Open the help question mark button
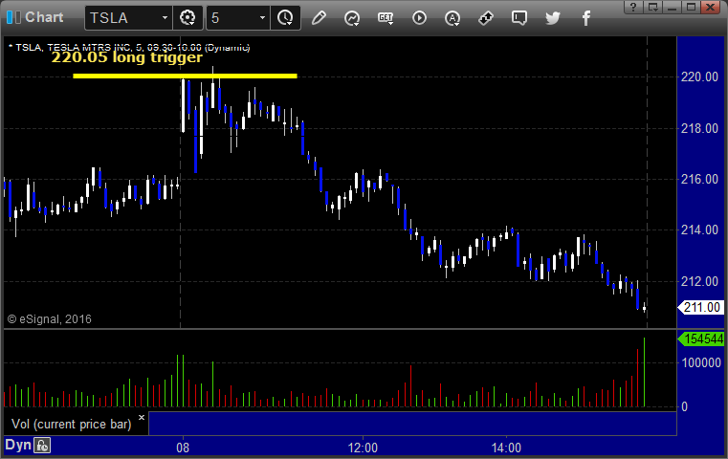The image size is (728, 459). (633, 7)
